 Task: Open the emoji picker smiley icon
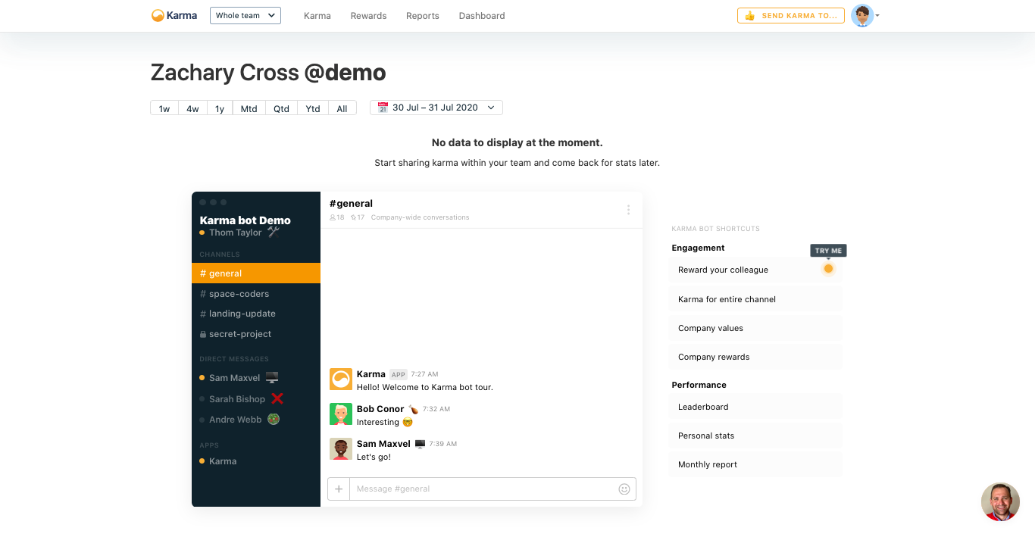624,489
